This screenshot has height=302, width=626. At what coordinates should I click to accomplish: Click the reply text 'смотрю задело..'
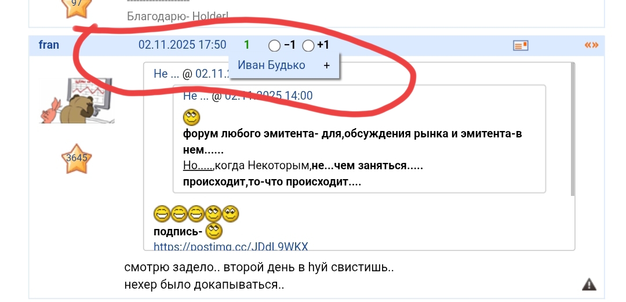(172, 268)
